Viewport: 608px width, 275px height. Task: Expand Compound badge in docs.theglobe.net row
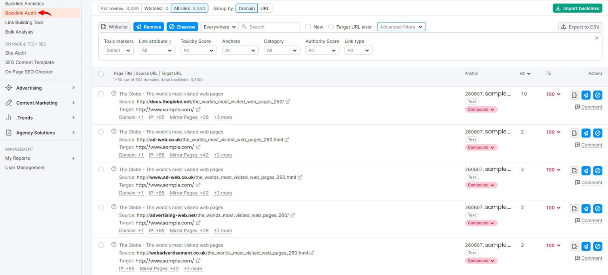(x=481, y=109)
